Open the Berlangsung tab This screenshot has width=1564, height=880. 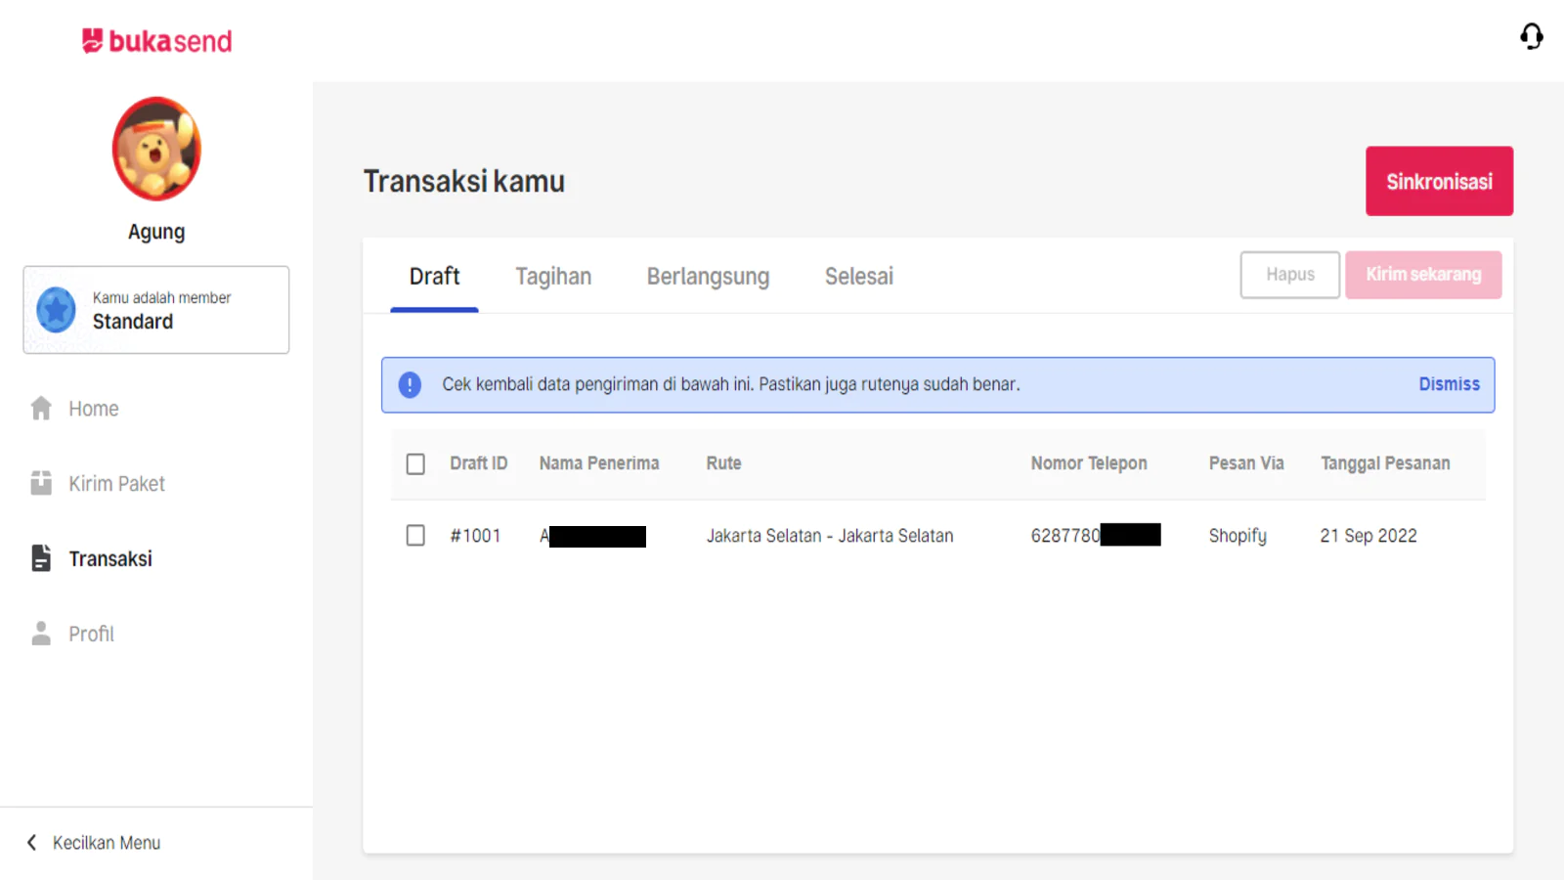[x=708, y=277]
